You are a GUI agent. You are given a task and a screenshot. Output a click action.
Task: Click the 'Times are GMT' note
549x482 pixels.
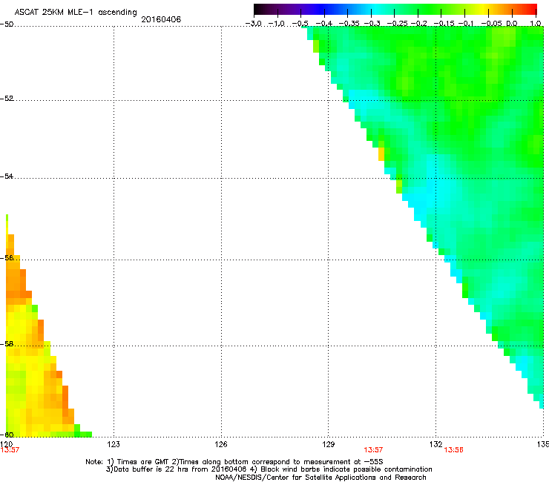[142, 462]
